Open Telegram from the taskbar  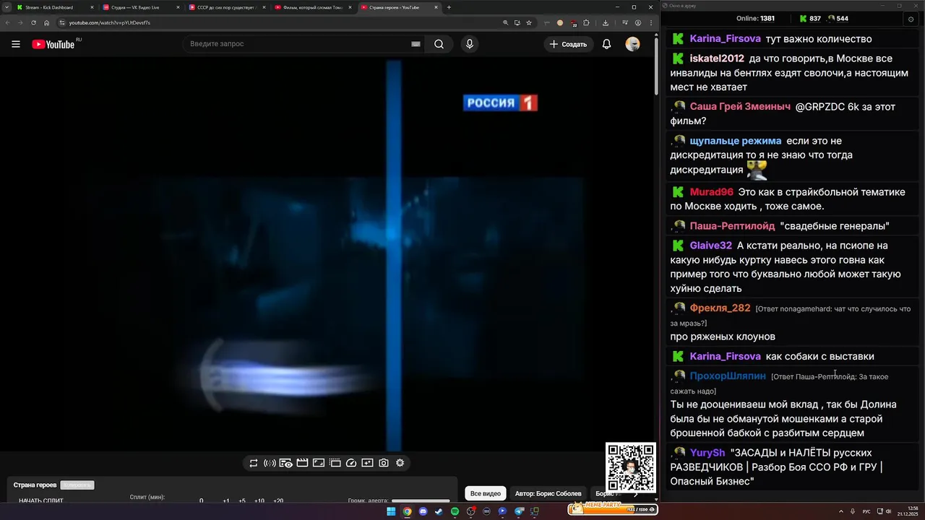coord(519,511)
